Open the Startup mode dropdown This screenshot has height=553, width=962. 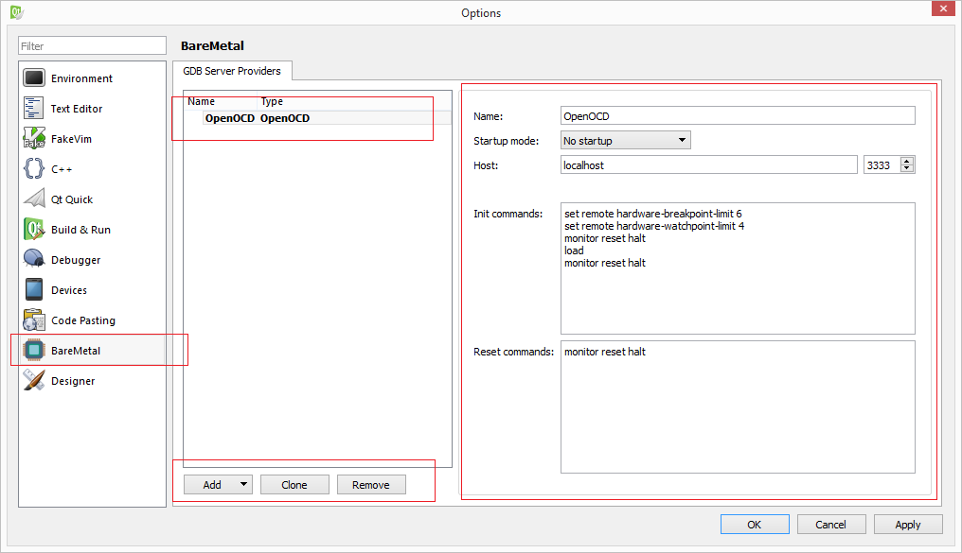pos(625,141)
